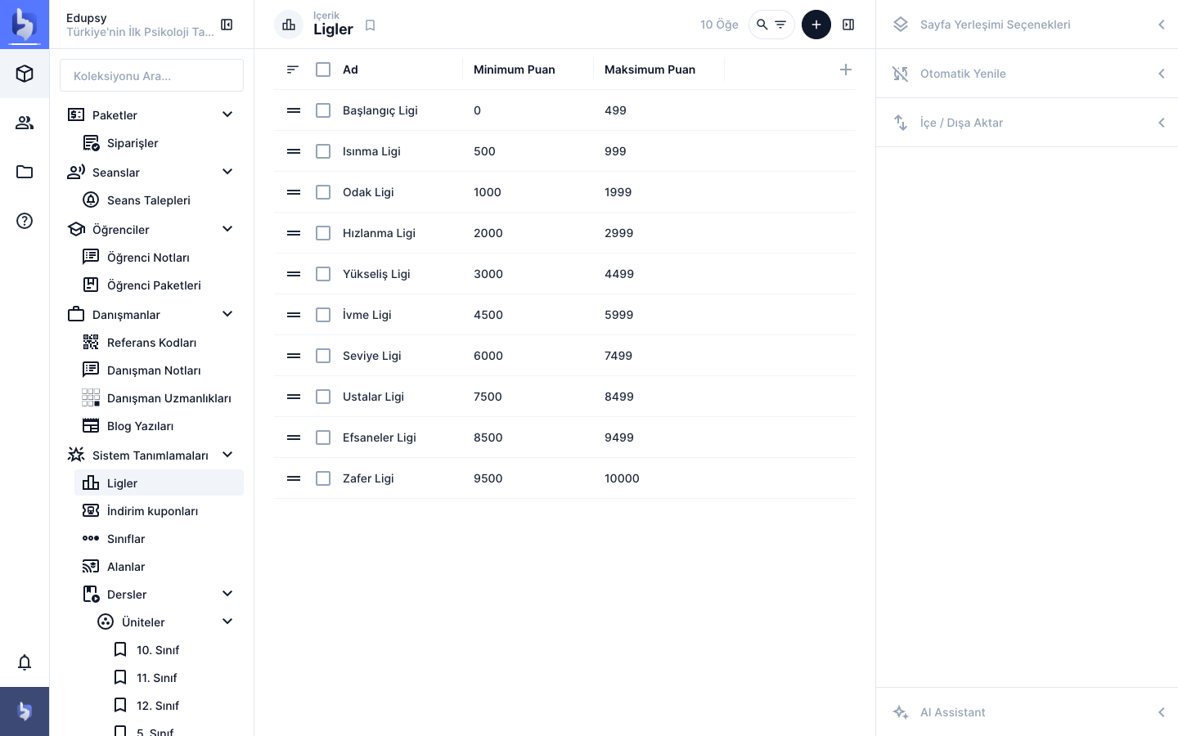Expand the İçe / Dışa Aktar section
Image resolution: width=1178 pixels, height=736 pixels.
pos(1027,123)
